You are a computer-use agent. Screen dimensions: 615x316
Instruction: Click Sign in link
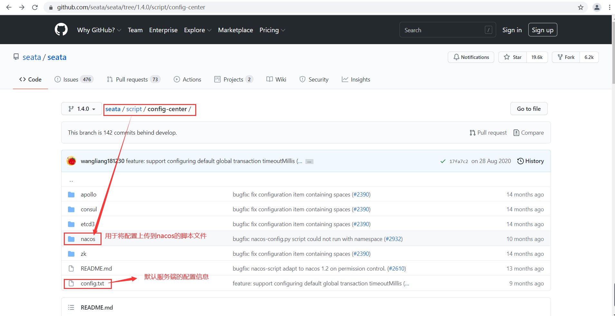pos(512,30)
